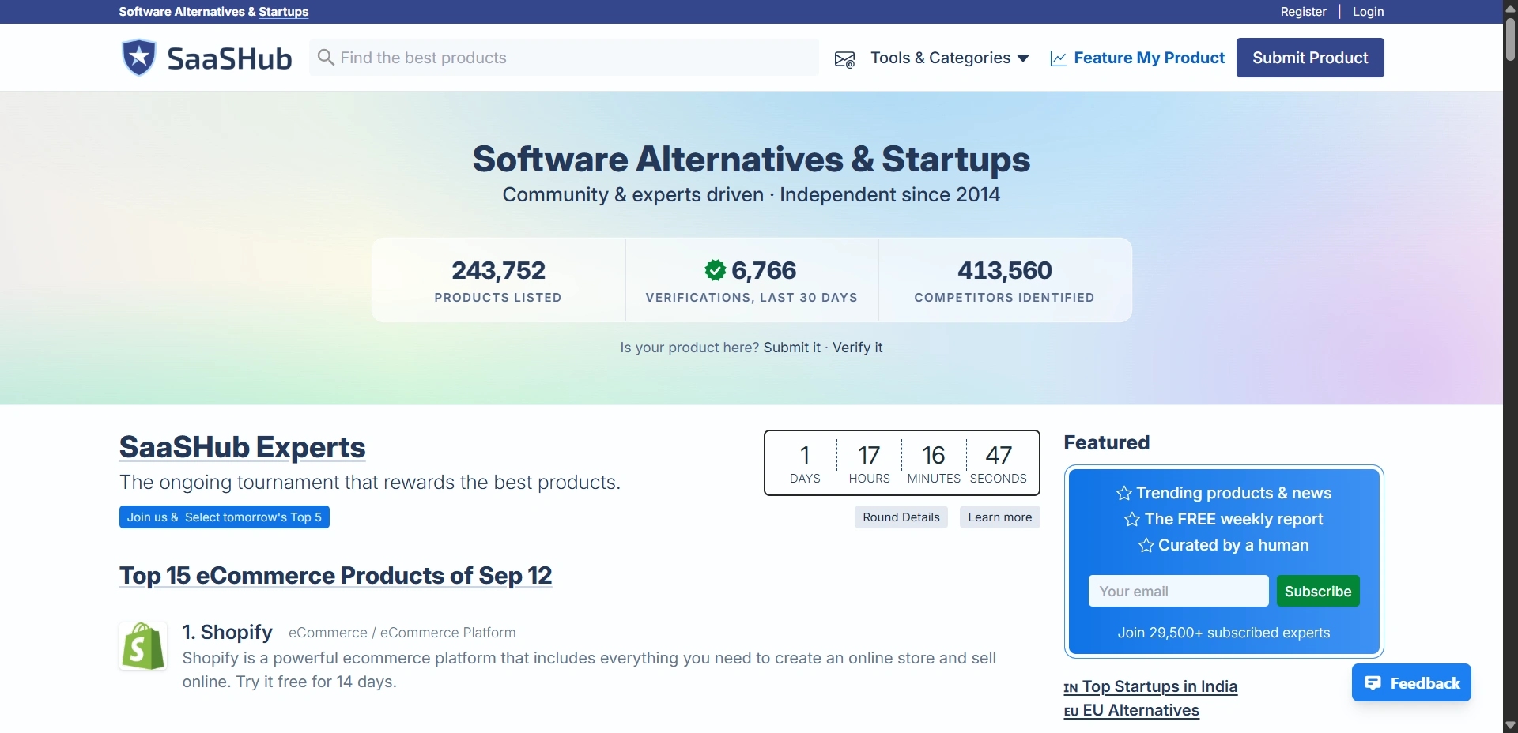Click the Shopify logo thumbnail
The image size is (1518, 733).
click(x=143, y=645)
